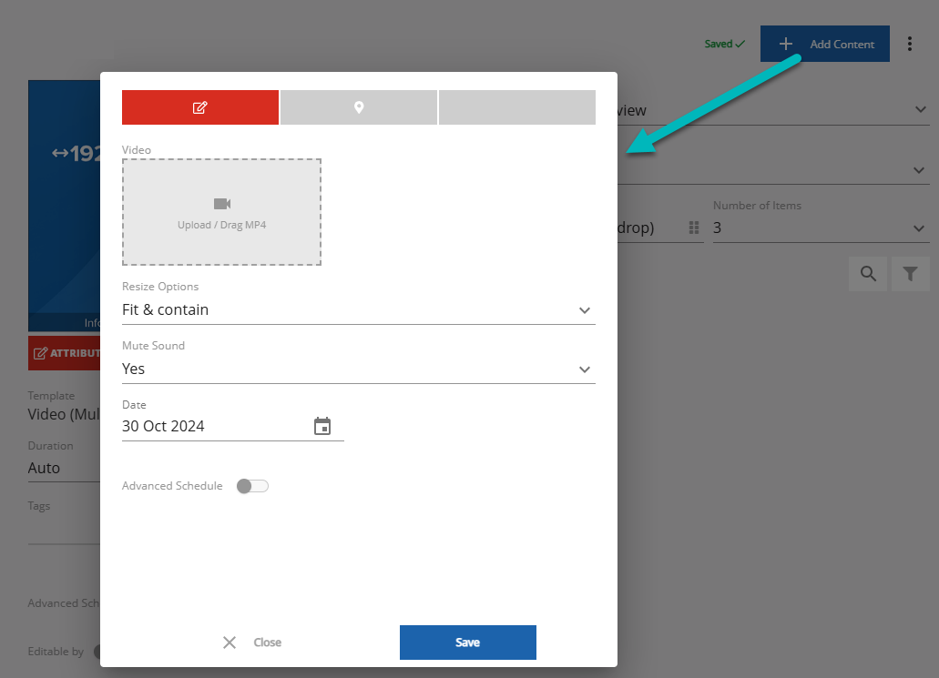Click the Tags field in background
939x678 pixels.
click(64, 530)
